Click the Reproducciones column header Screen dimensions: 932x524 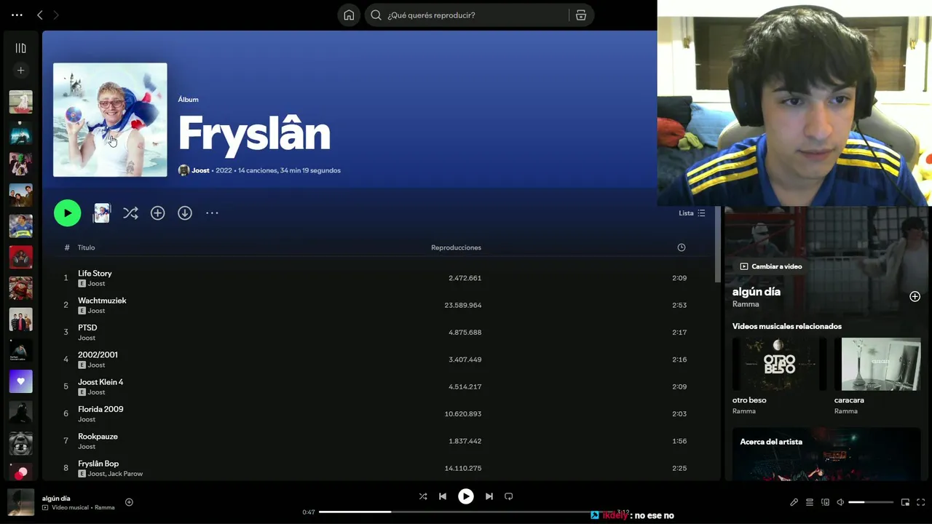pos(456,247)
